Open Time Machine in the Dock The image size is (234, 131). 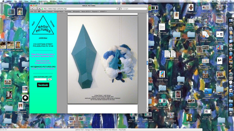(x=231, y=74)
